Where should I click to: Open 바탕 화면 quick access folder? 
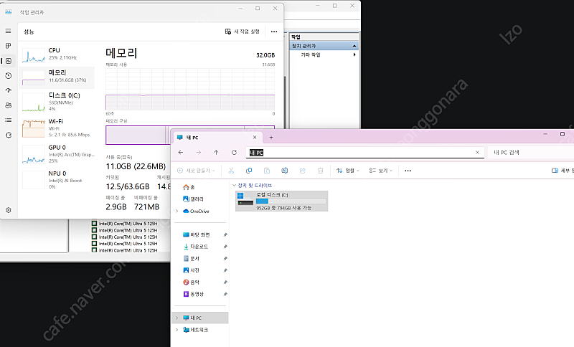tap(196, 234)
